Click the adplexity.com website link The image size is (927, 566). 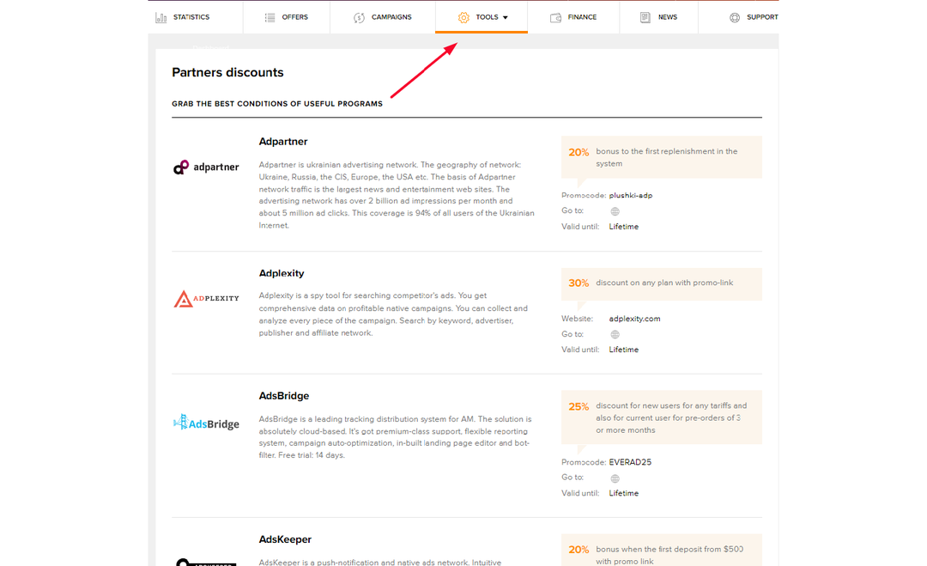(634, 318)
